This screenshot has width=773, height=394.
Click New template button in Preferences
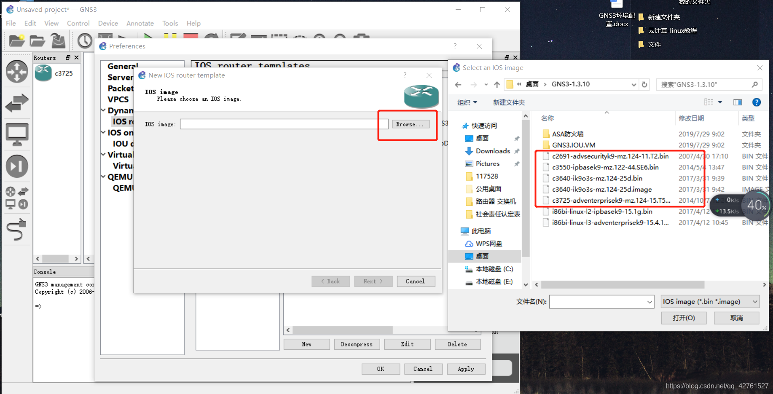click(306, 344)
